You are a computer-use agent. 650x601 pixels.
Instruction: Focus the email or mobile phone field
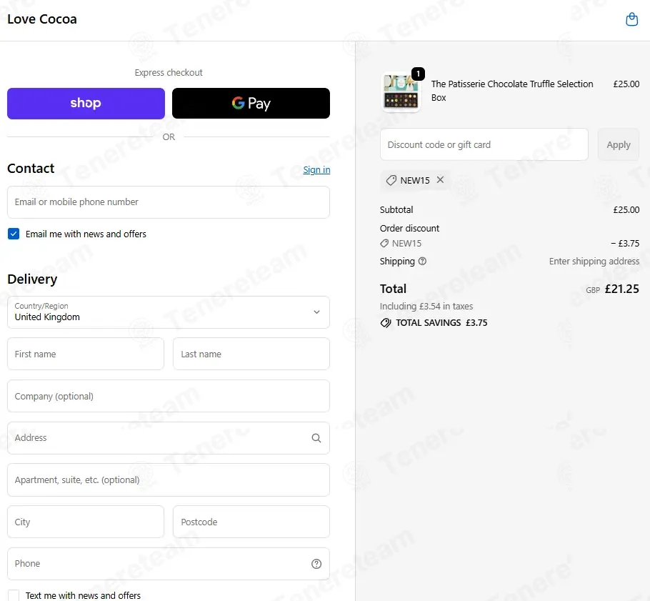169,202
